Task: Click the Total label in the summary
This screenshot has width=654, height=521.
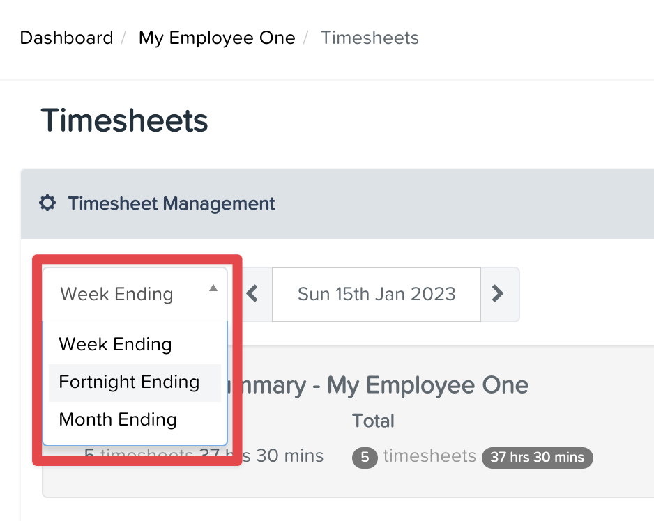Action: (x=373, y=421)
